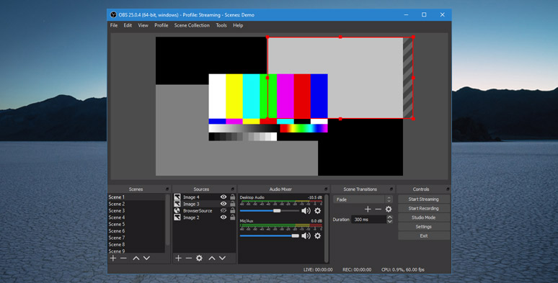558x283 pixels.
Task: Open the Desktop Audio gear settings
Action: point(317,211)
